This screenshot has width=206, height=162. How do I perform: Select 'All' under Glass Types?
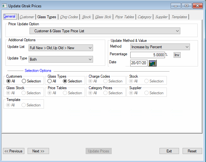coord(50,81)
